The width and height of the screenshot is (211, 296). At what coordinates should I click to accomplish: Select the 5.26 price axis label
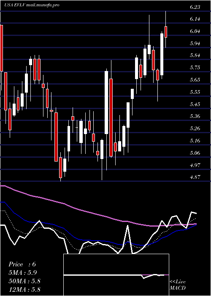[195, 129]
